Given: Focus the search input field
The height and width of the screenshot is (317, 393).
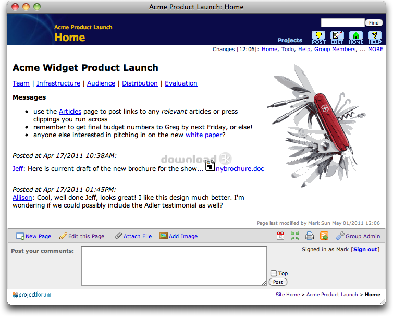Looking at the screenshot, I should point(342,22).
